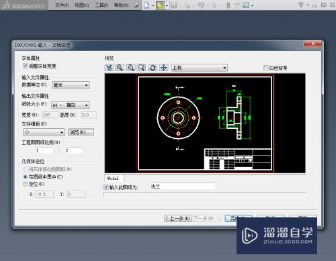Click the Undo icon in SolidWorks toolbar

tap(201, 5)
